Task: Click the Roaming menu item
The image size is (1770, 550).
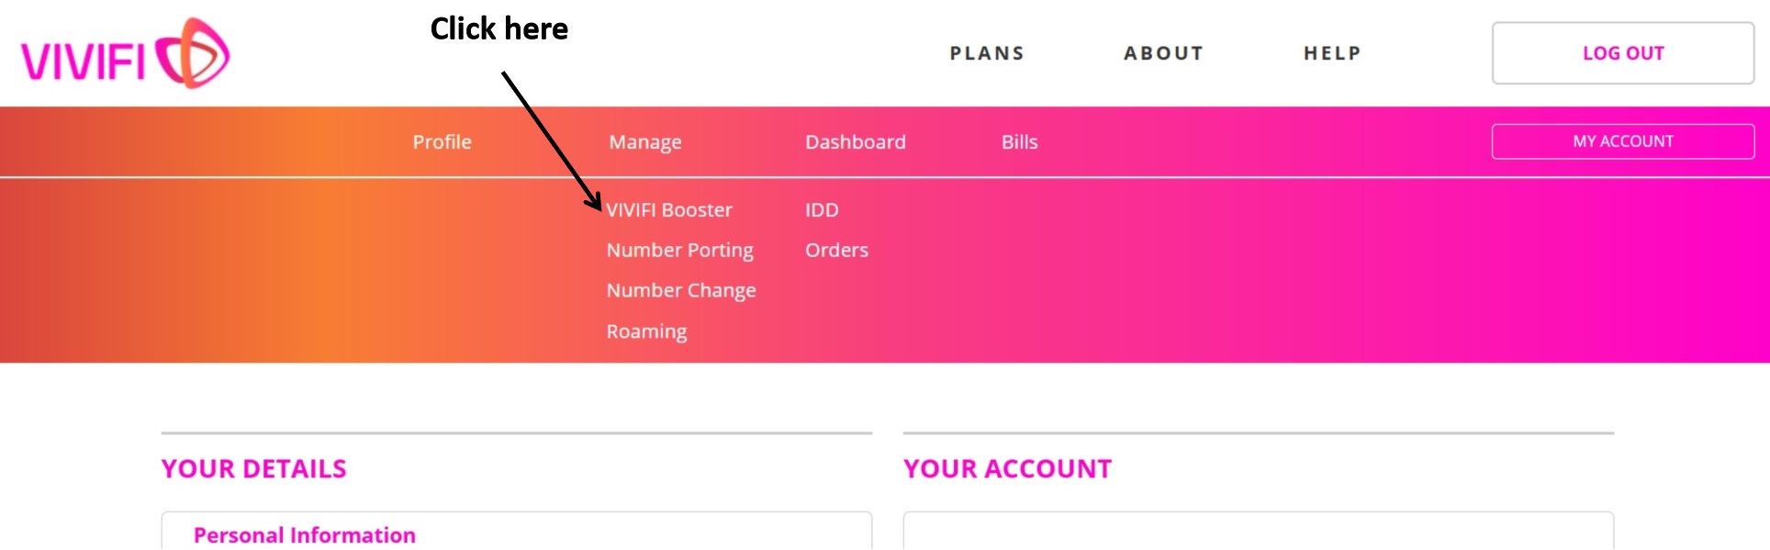Action: tap(646, 331)
